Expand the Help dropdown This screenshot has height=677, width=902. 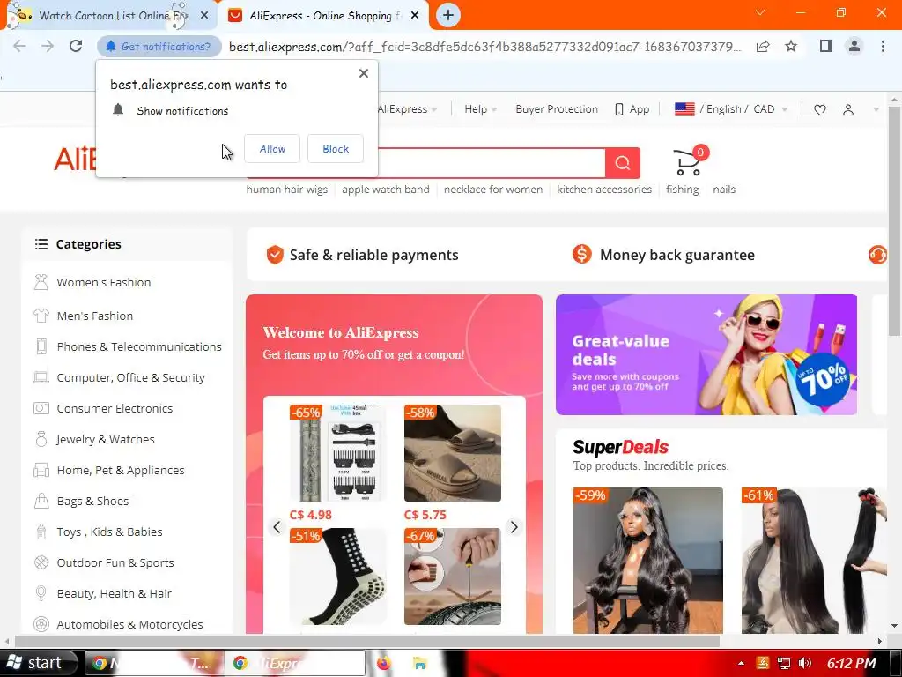pyautogui.click(x=480, y=109)
